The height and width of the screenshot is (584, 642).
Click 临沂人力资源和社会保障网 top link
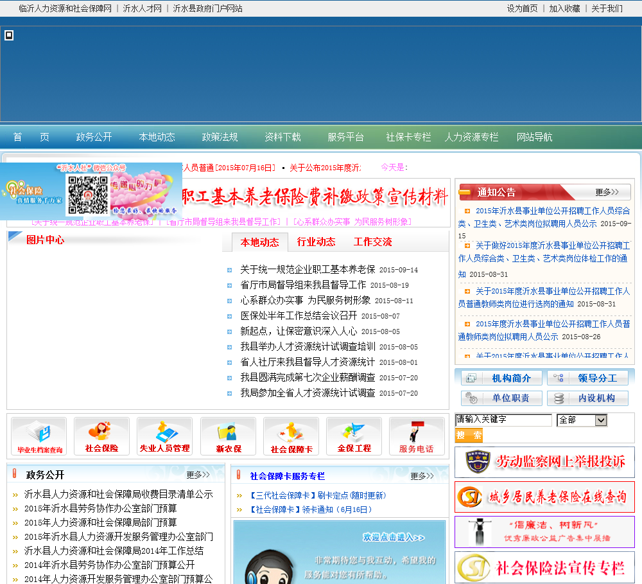(x=65, y=8)
